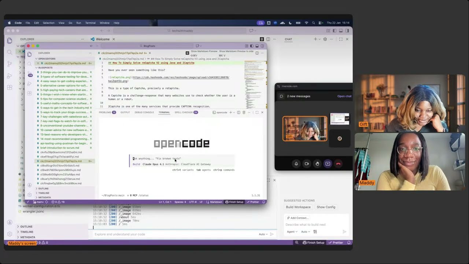Toggle screen sharing in the Riverside call

[x=328, y=164]
